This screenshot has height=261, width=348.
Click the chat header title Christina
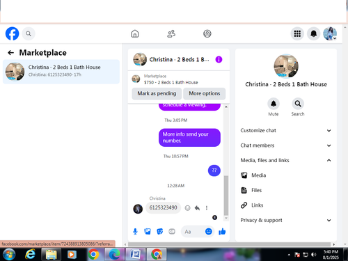pos(179,60)
